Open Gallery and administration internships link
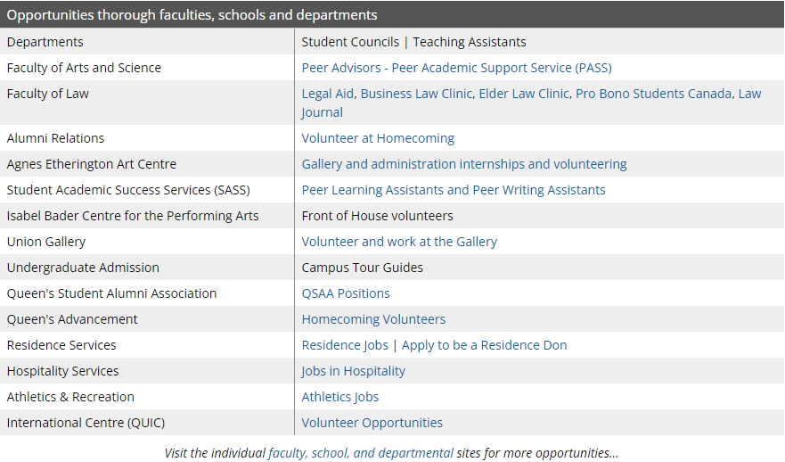The width and height of the screenshot is (785, 462). coord(463,164)
